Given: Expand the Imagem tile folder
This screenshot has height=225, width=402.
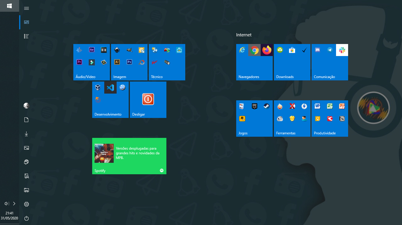Looking at the screenshot, I should point(129,62).
